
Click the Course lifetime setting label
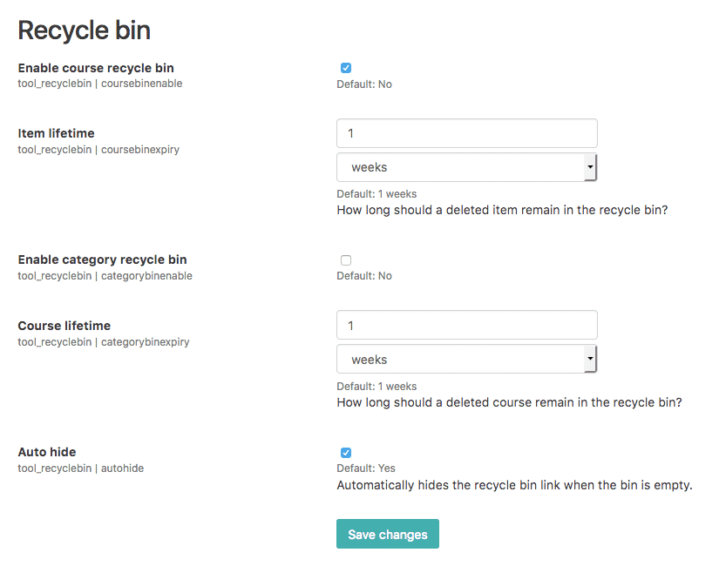click(x=64, y=326)
